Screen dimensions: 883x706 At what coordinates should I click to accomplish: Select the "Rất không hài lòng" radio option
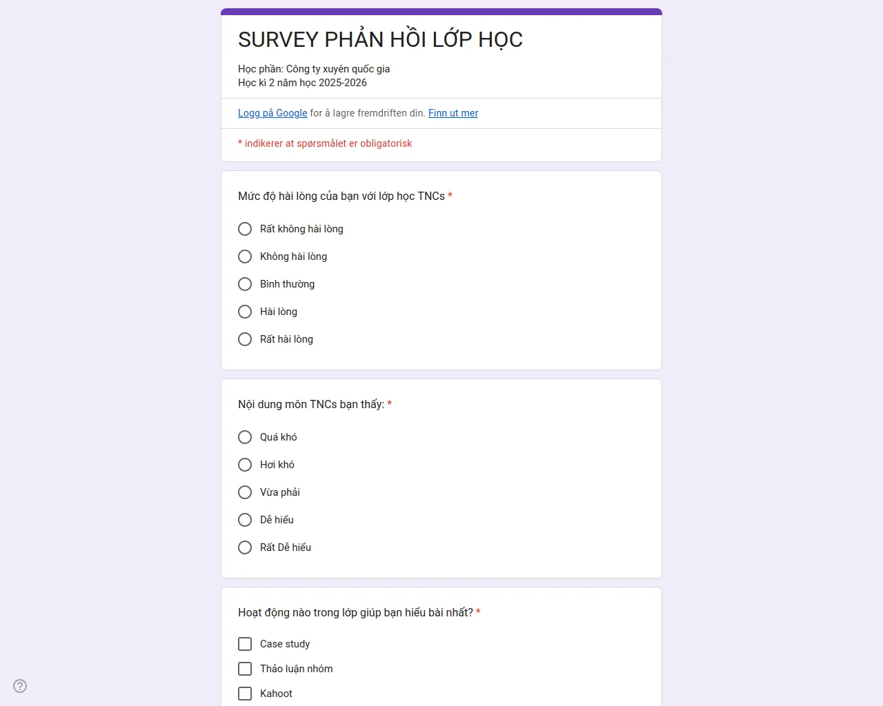[x=245, y=229]
